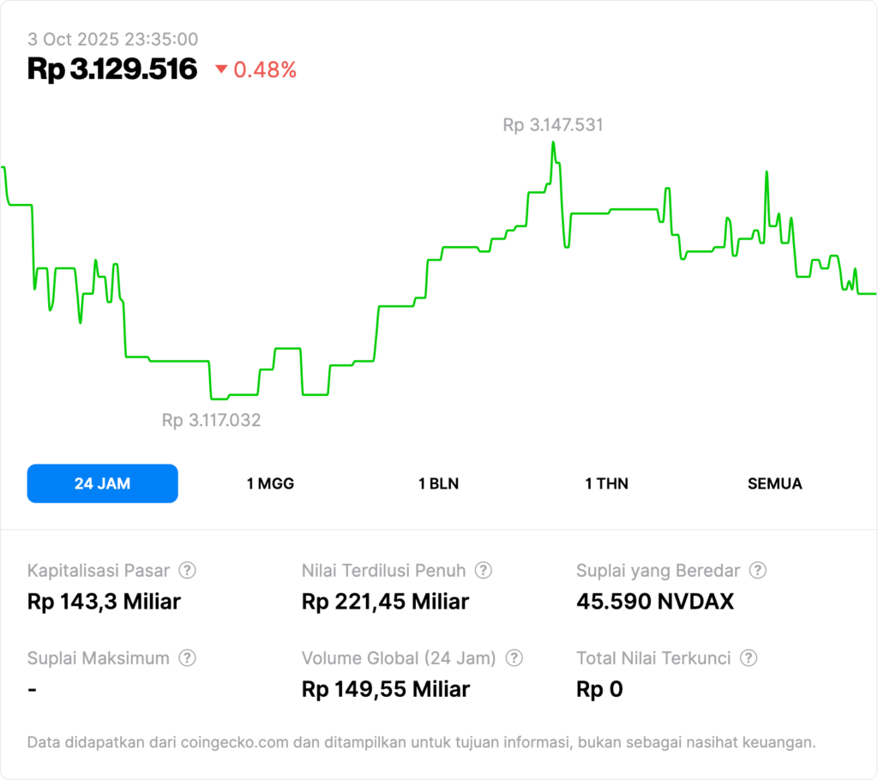The height and width of the screenshot is (780, 878).
Task: Click the question mark next to Suplai yang Beredar
Action: [x=757, y=570]
